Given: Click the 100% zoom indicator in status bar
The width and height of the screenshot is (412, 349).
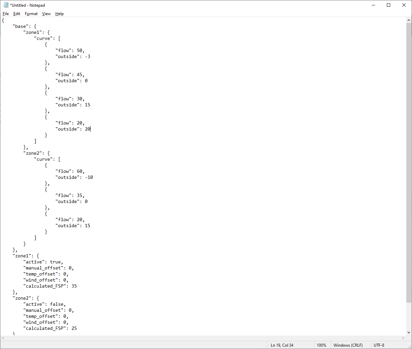Looking at the screenshot, I should pyautogui.click(x=321, y=345).
